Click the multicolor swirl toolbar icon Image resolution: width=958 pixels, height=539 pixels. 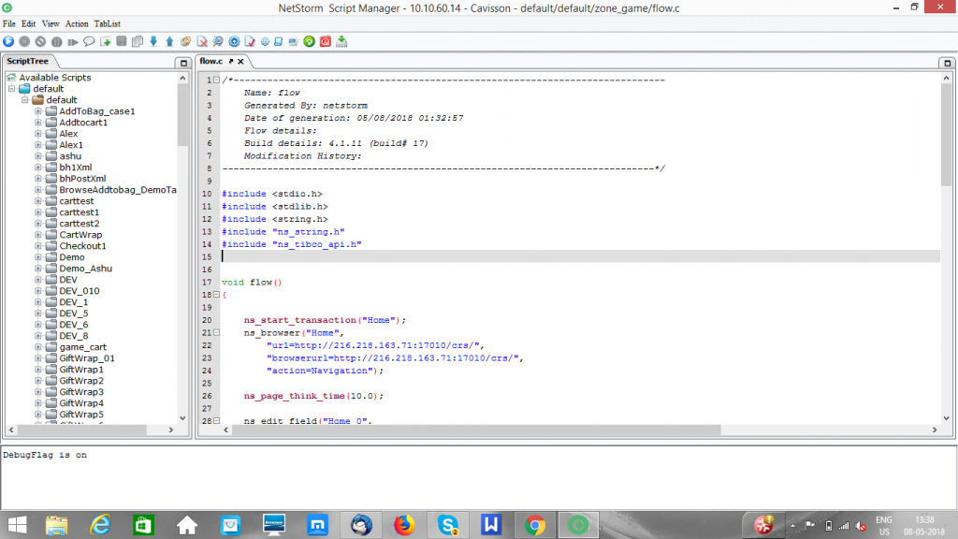[186, 41]
